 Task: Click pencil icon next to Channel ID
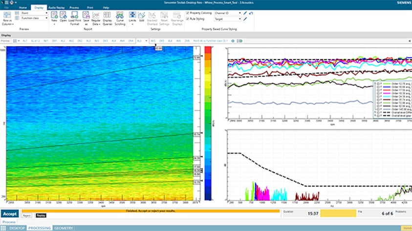pos(245,13)
